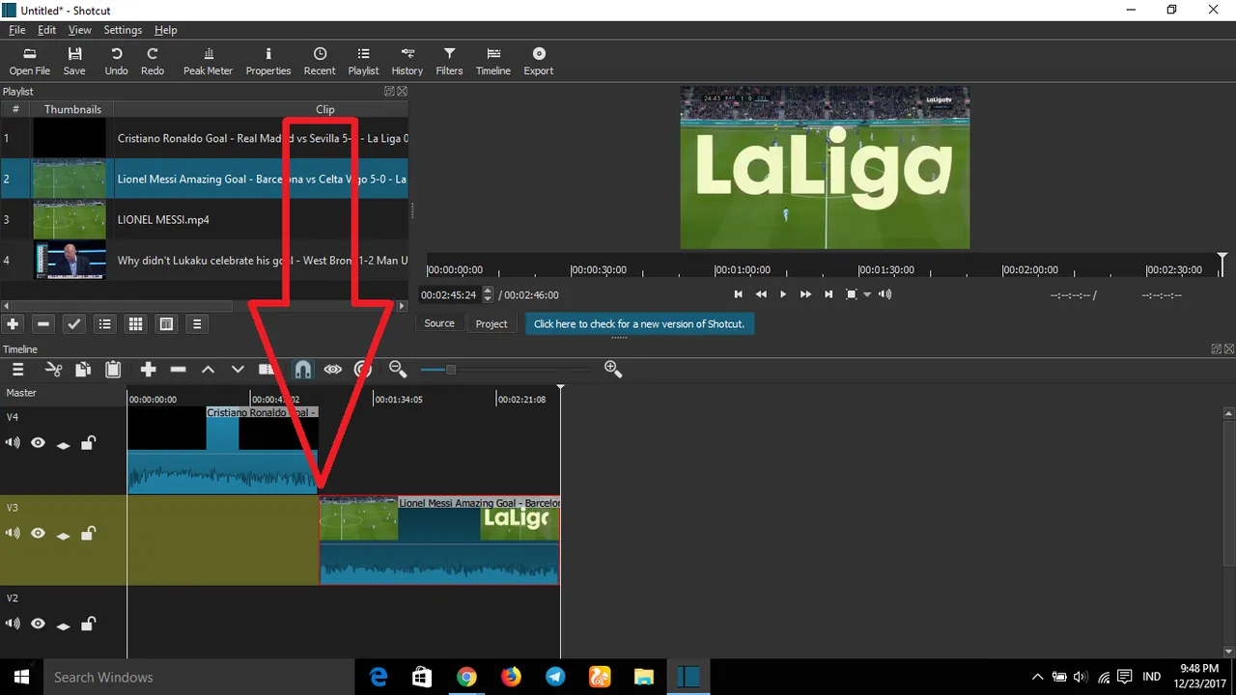The height and width of the screenshot is (695, 1236).
Task: Mute the V3 track audio
Action: (13, 533)
